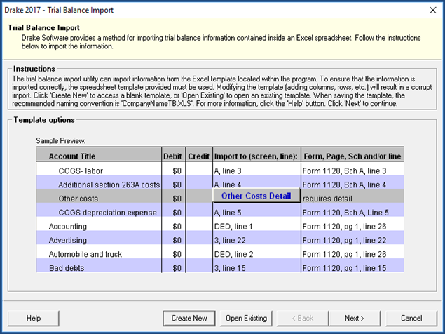445x334 pixels.
Task: Select Additional section 263A costs cell
Action: (x=109, y=185)
